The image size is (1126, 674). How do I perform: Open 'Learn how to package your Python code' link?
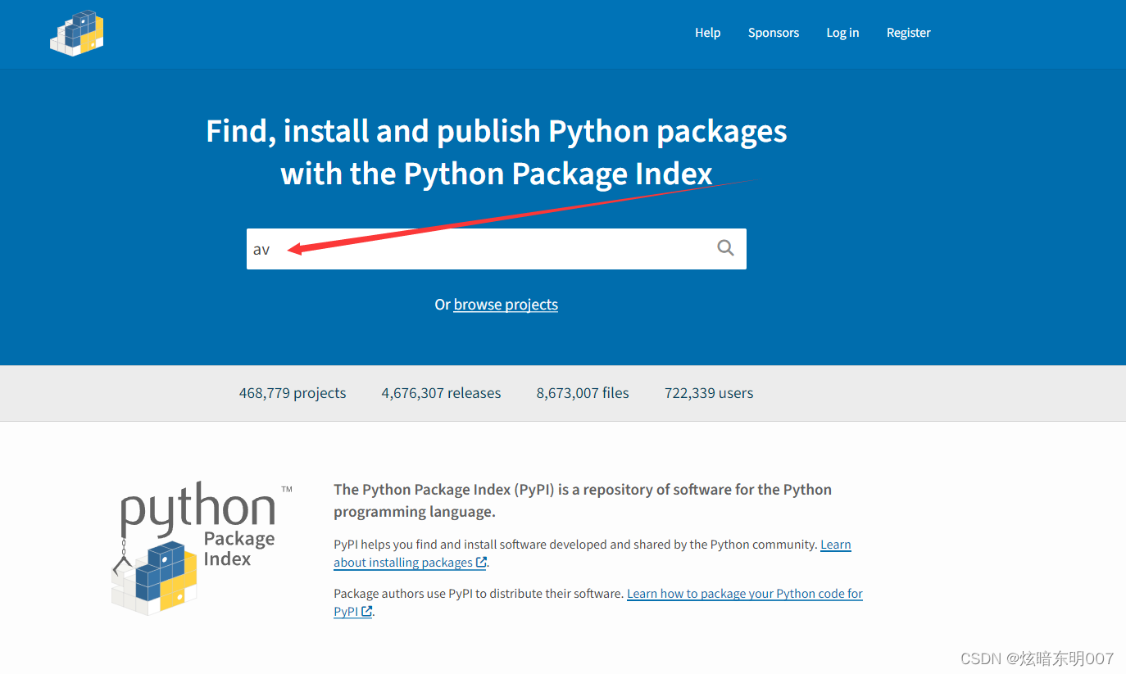[x=744, y=594]
